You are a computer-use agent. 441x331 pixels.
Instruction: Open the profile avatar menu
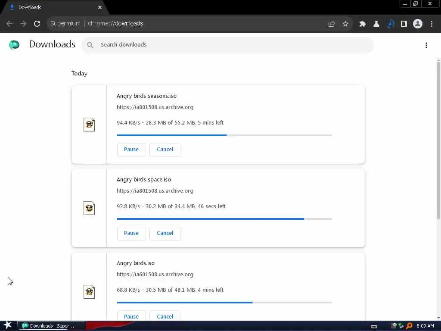tap(418, 24)
